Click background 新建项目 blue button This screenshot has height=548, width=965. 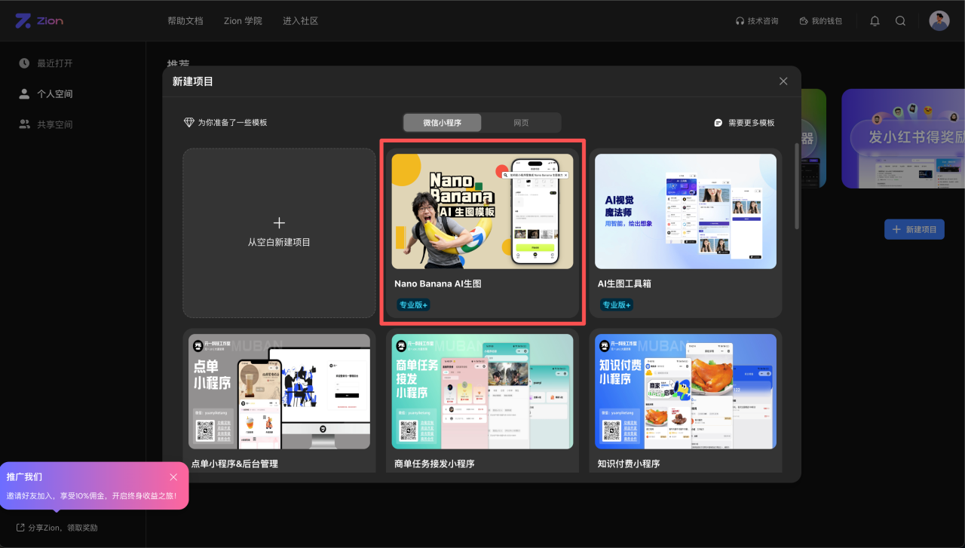click(x=914, y=229)
